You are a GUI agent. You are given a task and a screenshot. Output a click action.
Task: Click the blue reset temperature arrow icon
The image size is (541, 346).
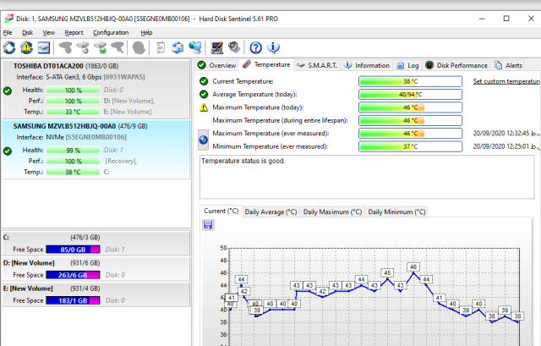[x=204, y=140]
